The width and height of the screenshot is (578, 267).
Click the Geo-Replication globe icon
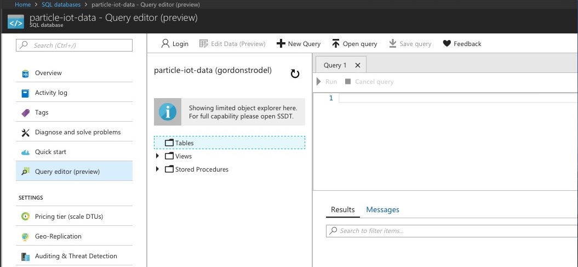click(x=25, y=236)
